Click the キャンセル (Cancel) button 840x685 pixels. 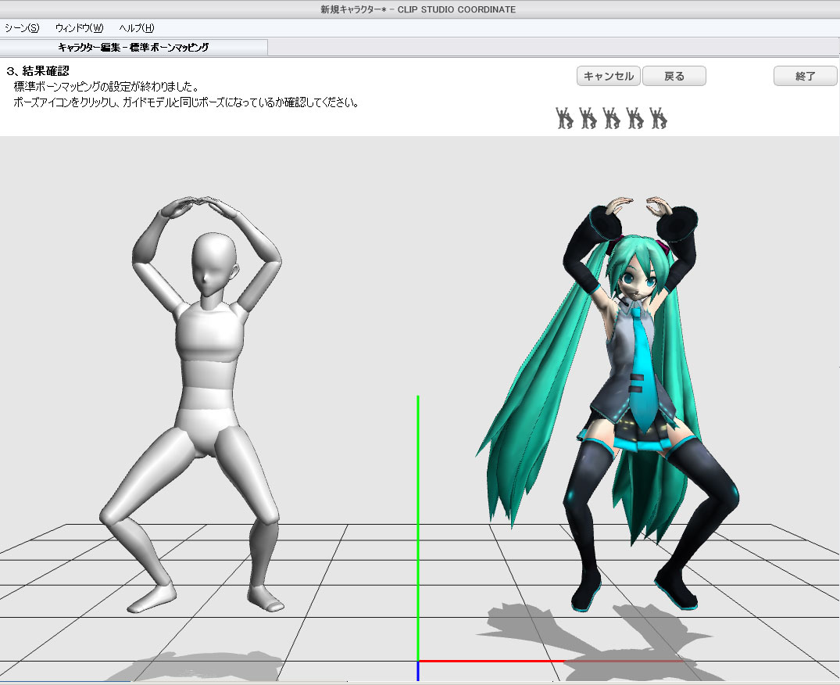[x=609, y=76]
